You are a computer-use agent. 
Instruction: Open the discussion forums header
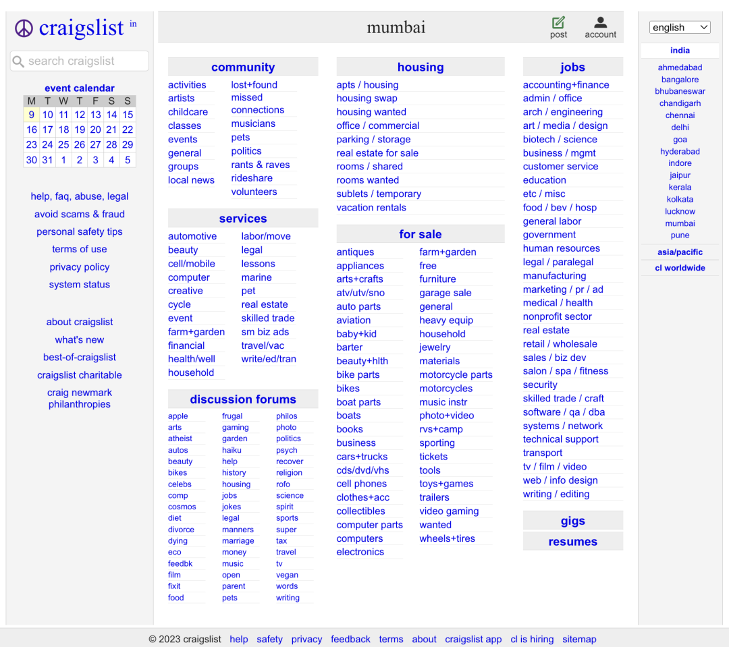click(x=243, y=399)
